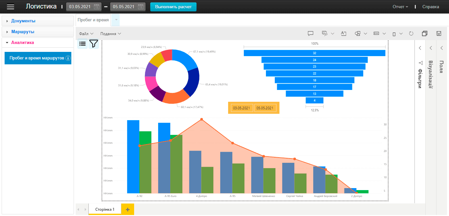This screenshot has height=216, width=449.
Task: Toggle the filter funnel icon
Action: point(94,43)
